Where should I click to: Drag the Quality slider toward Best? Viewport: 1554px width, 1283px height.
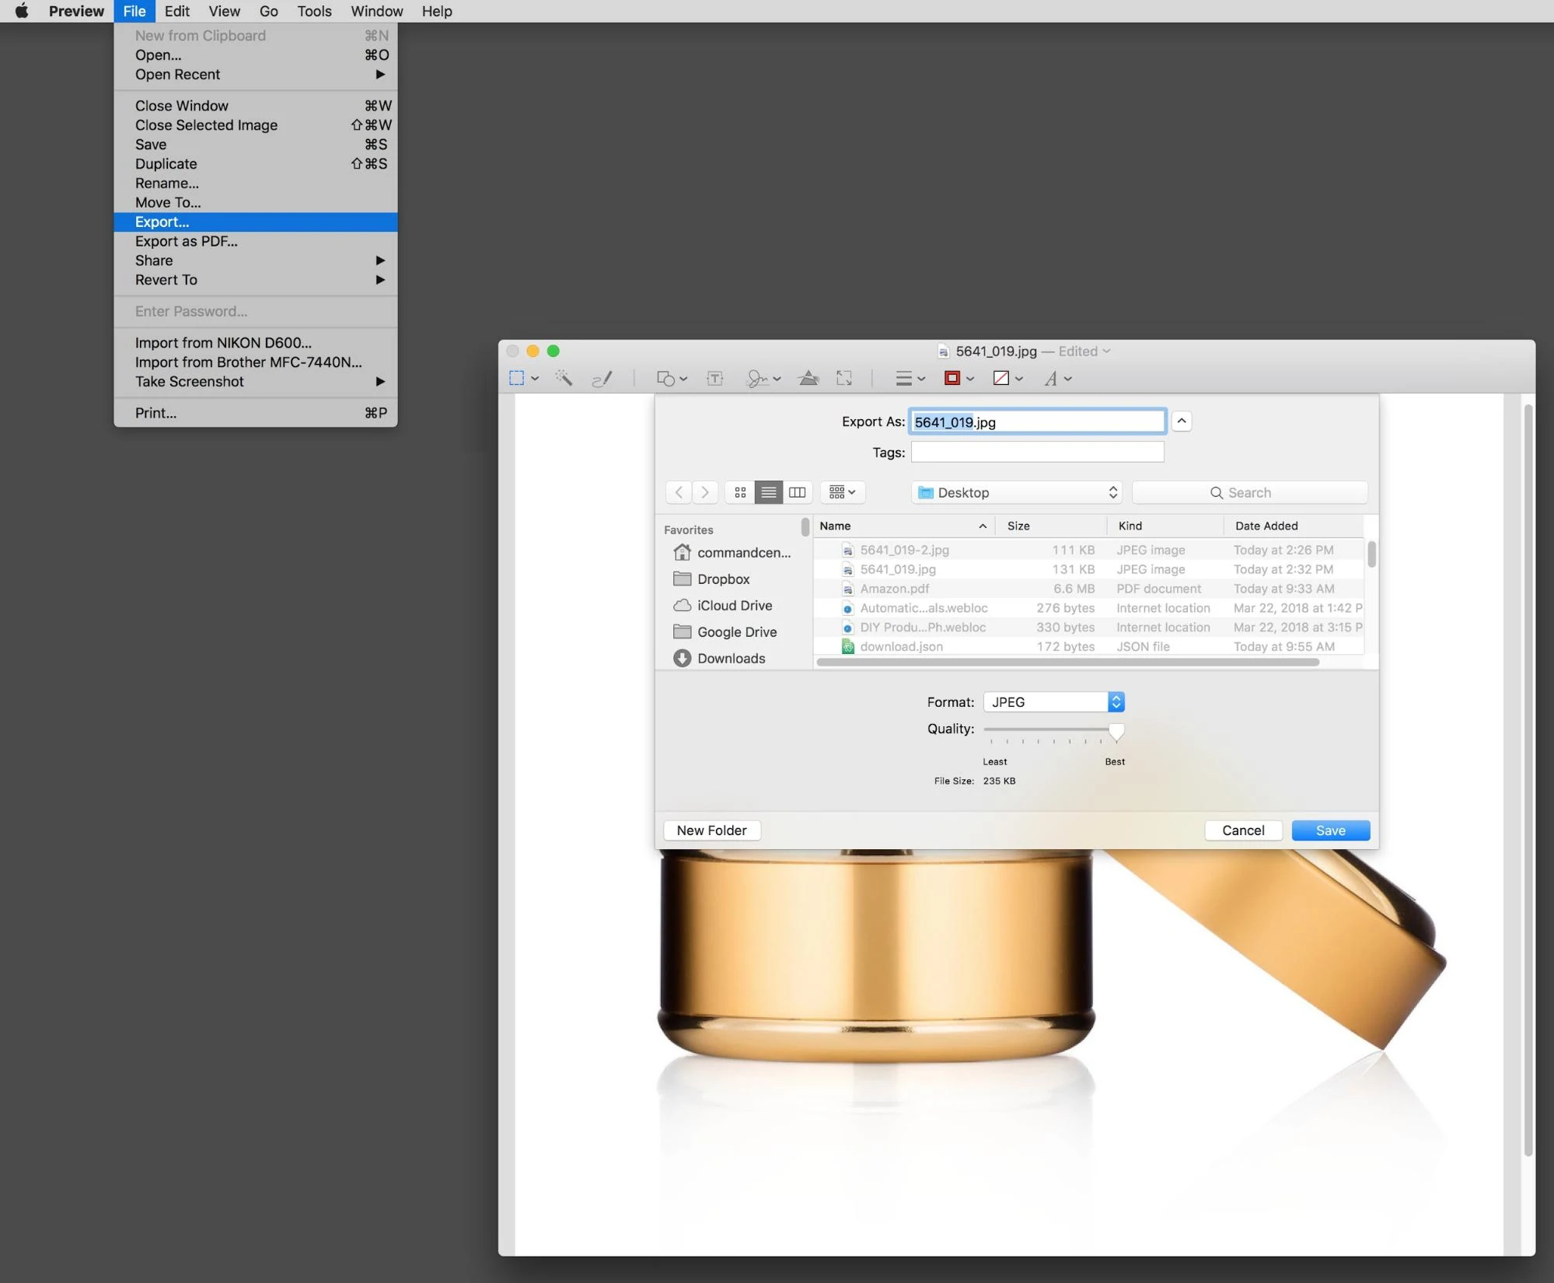tap(1114, 729)
